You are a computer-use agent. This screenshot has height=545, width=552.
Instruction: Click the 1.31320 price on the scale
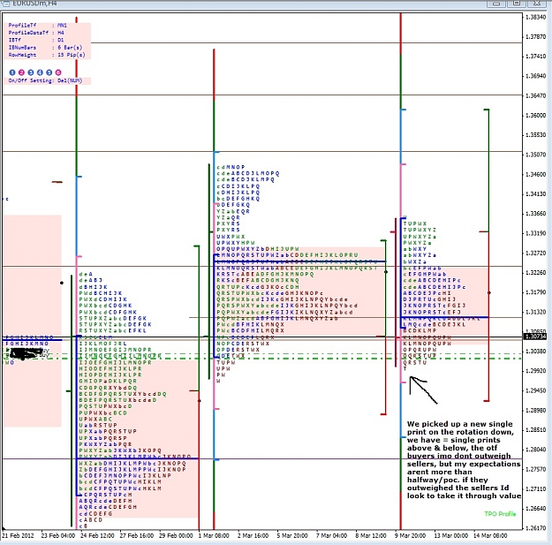point(536,313)
